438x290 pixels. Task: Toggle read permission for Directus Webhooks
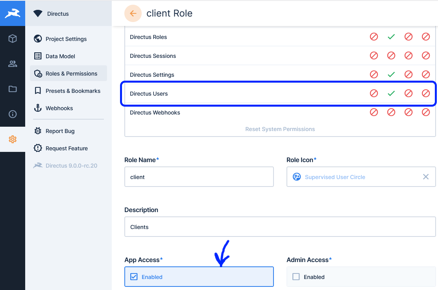point(391,112)
